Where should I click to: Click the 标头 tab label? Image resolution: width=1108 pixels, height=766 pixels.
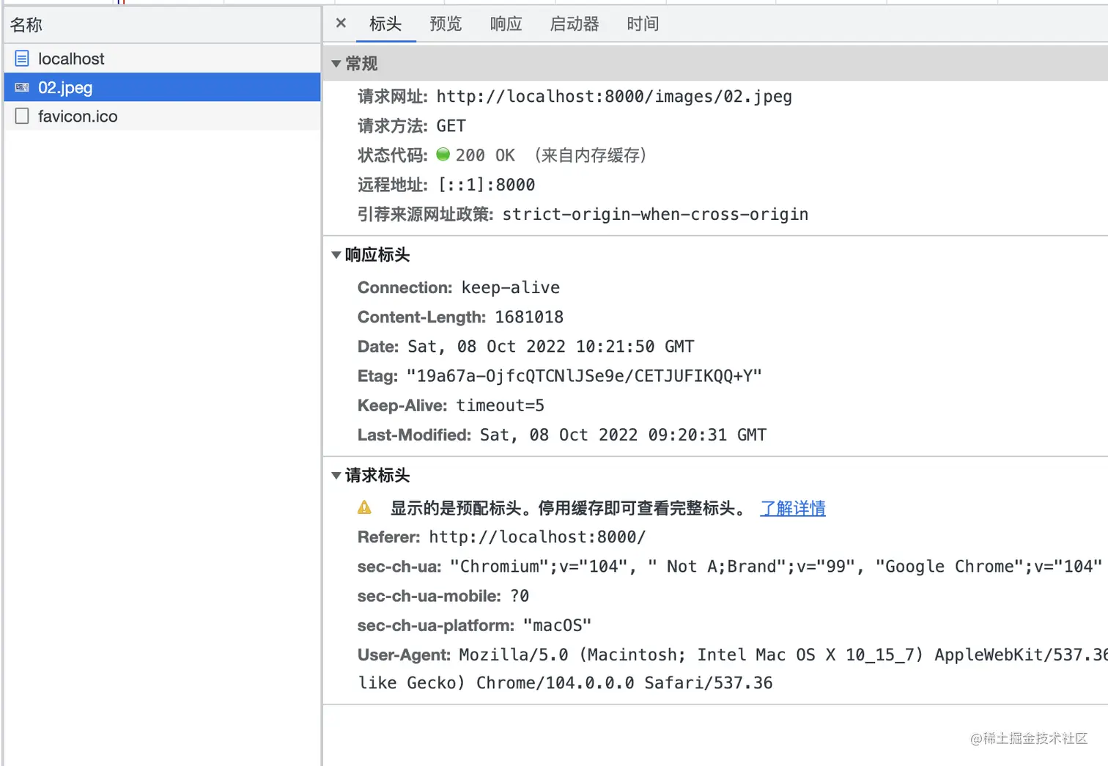click(385, 23)
